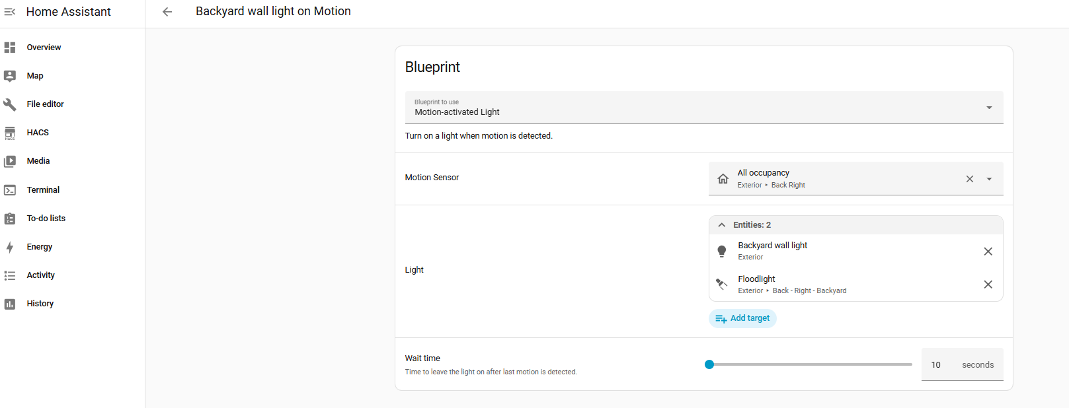Click the History chart icon
The image size is (1069, 408).
click(10, 304)
